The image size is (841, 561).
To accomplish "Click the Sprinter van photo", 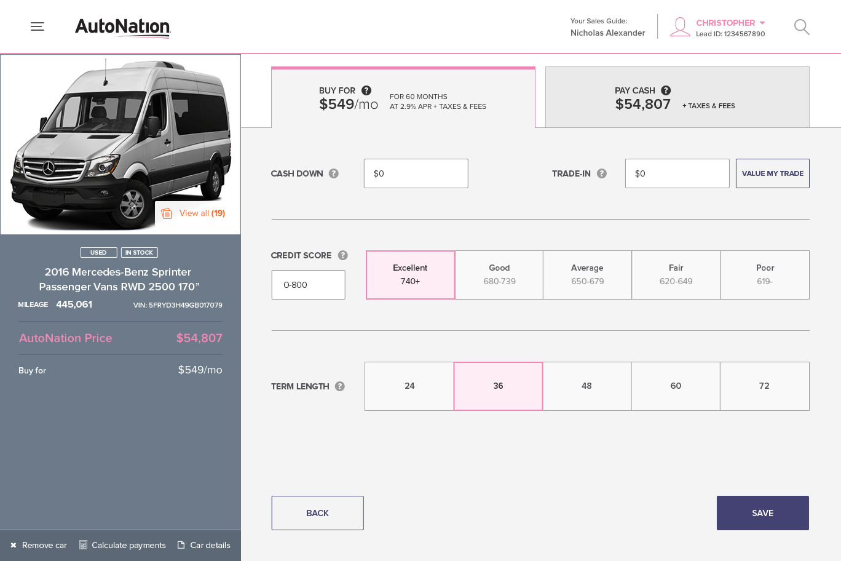I will coord(120,145).
